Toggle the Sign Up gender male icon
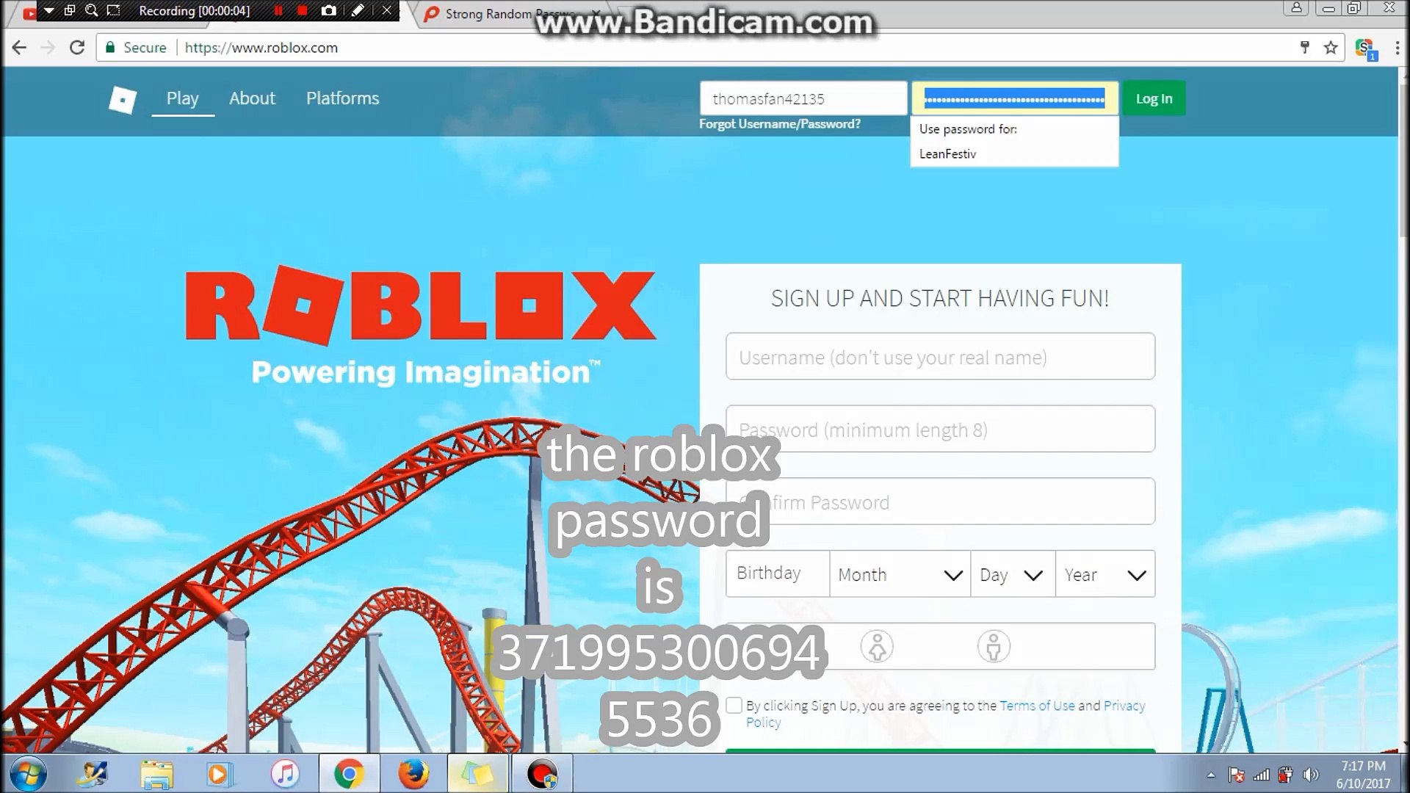Viewport: 1410px width, 793px height. pyautogui.click(x=993, y=646)
